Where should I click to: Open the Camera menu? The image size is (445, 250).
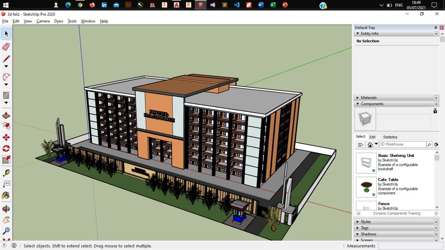click(x=43, y=21)
